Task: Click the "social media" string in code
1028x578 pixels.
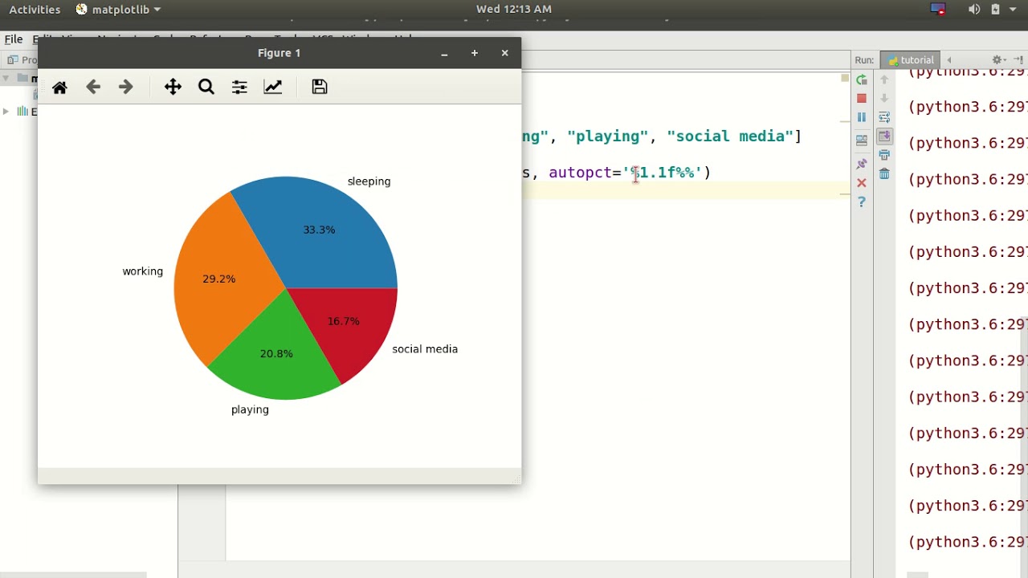Action: (730, 136)
